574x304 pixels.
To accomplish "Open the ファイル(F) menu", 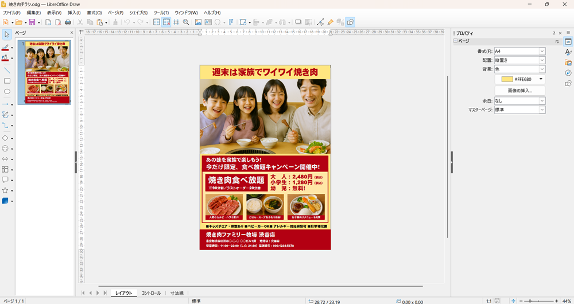I will (11, 13).
